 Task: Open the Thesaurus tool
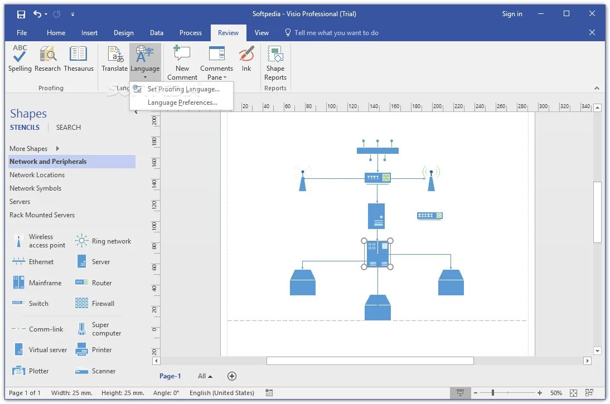pos(78,59)
